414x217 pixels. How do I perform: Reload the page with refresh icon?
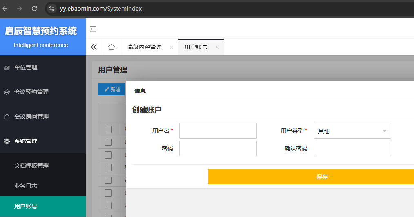click(34, 8)
